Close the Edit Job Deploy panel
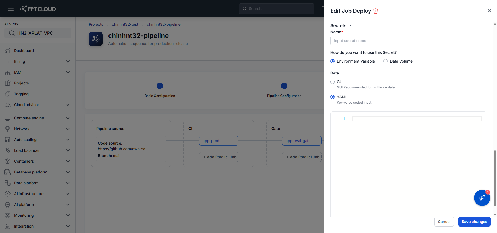 [x=489, y=11]
